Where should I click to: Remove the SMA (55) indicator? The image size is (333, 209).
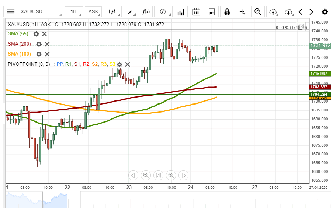pos(44,34)
